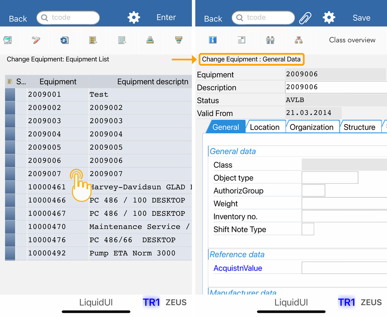Switch to the Organization tab
Viewport: 387px width, 317px height.
click(x=311, y=127)
